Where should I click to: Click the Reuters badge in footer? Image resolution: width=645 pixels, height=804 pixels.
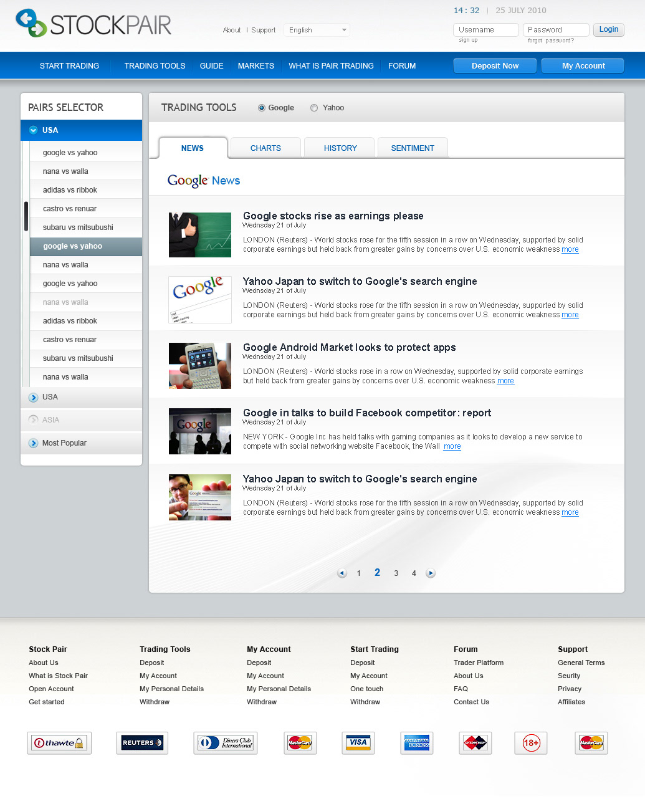(x=142, y=743)
